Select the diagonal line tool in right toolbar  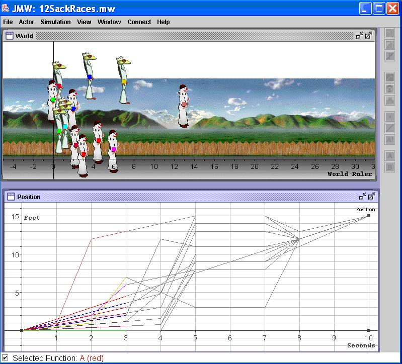[x=390, y=128]
